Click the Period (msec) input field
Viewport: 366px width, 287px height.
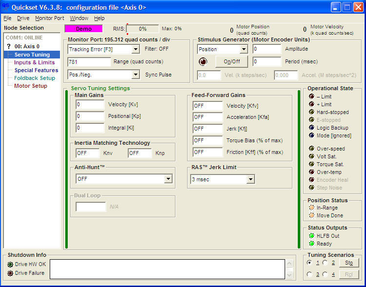(x=267, y=61)
